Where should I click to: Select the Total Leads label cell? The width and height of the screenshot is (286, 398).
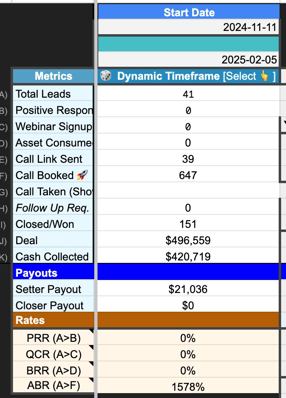(x=53, y=94)
